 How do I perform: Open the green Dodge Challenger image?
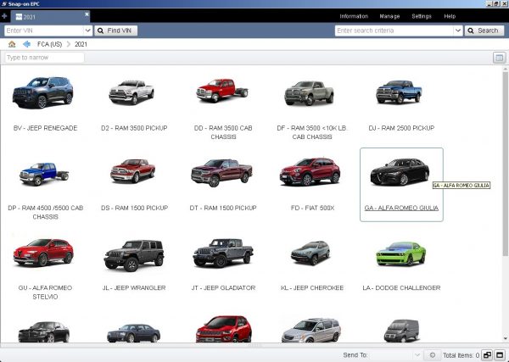click(x=400, y=253)
